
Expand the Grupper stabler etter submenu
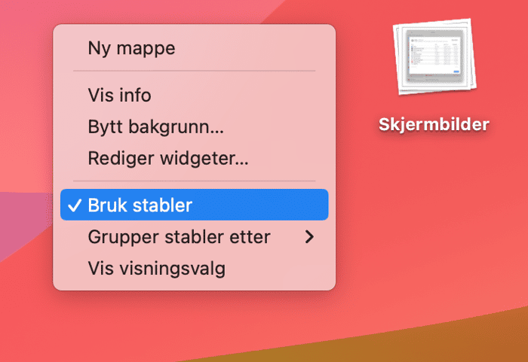(195, 236)
